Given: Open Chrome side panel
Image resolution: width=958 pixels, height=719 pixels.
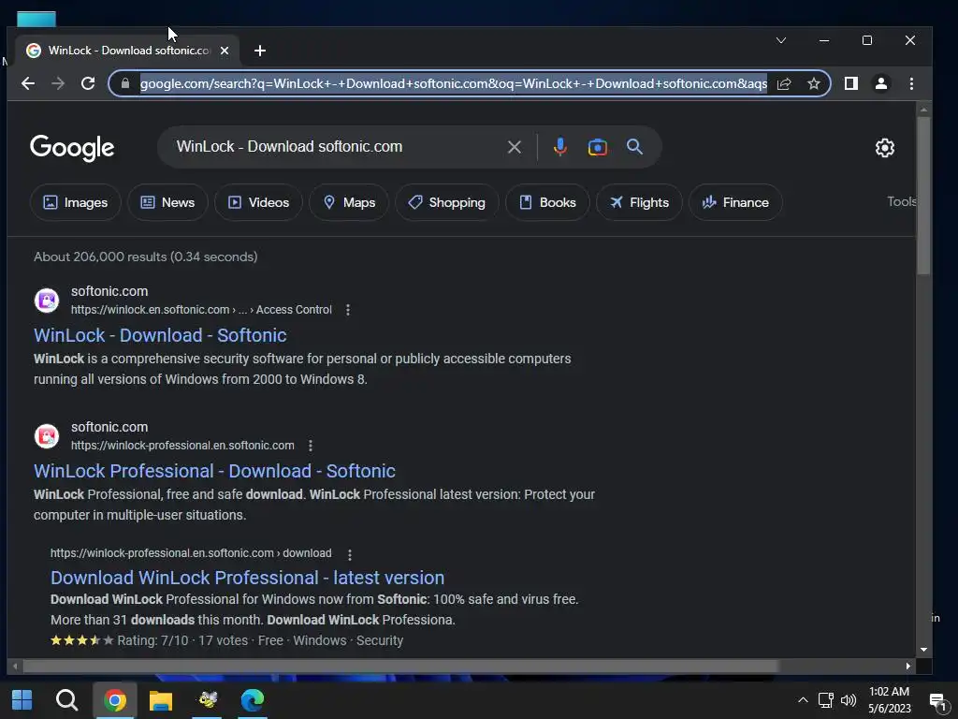Looking at the screenshot, I should [x=851, y=83].
